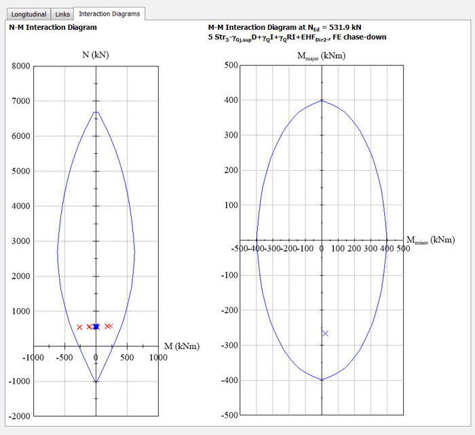
Task: Select the Interaction Diagrams tab
Action: (x=109, y=14)
